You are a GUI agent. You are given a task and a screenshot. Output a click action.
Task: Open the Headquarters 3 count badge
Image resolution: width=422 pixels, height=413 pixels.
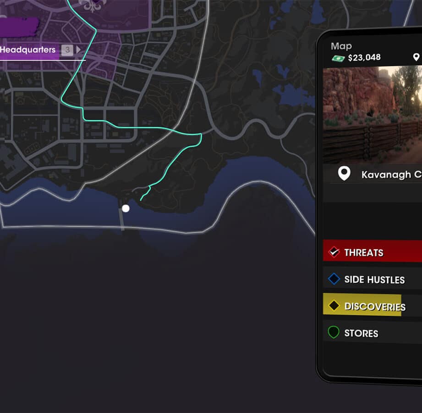[67, 50]
